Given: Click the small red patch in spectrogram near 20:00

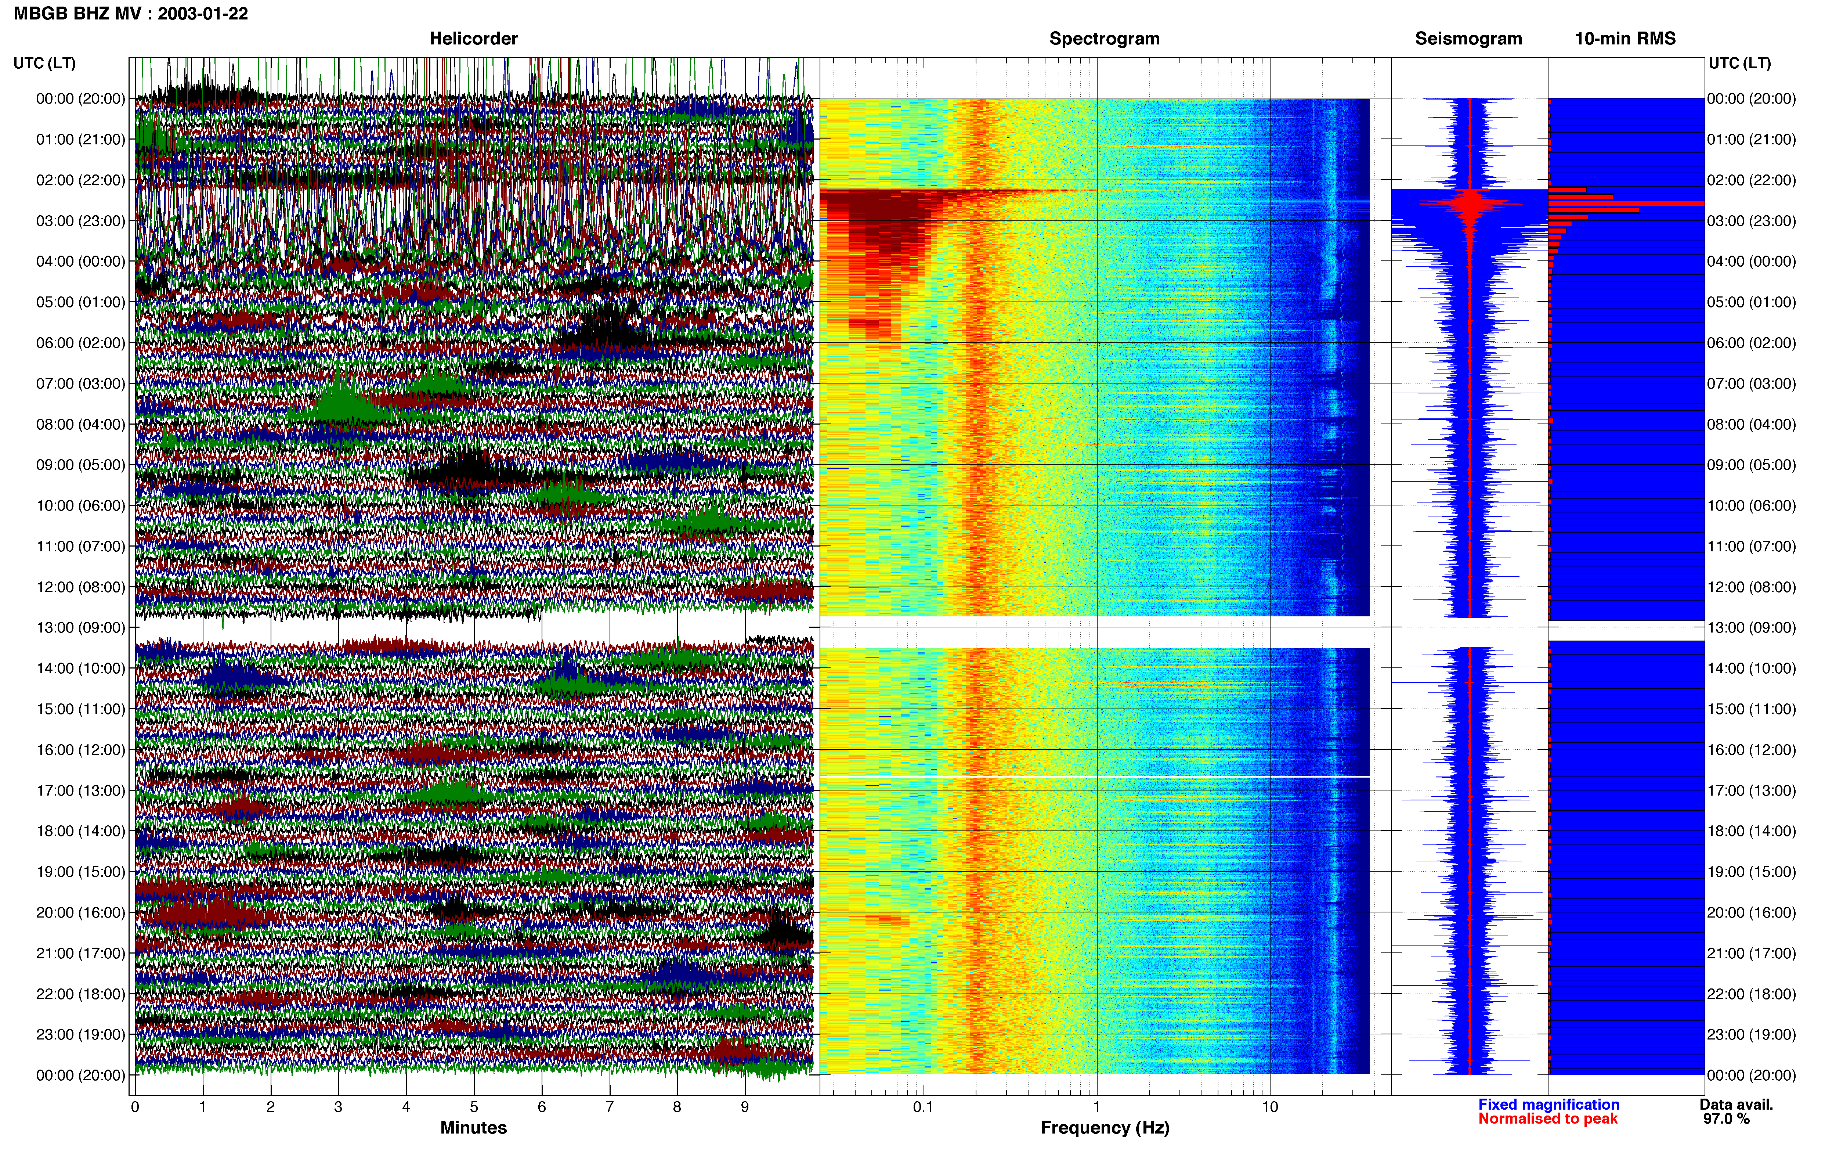Looking at the screenshot, I should 889,920.
